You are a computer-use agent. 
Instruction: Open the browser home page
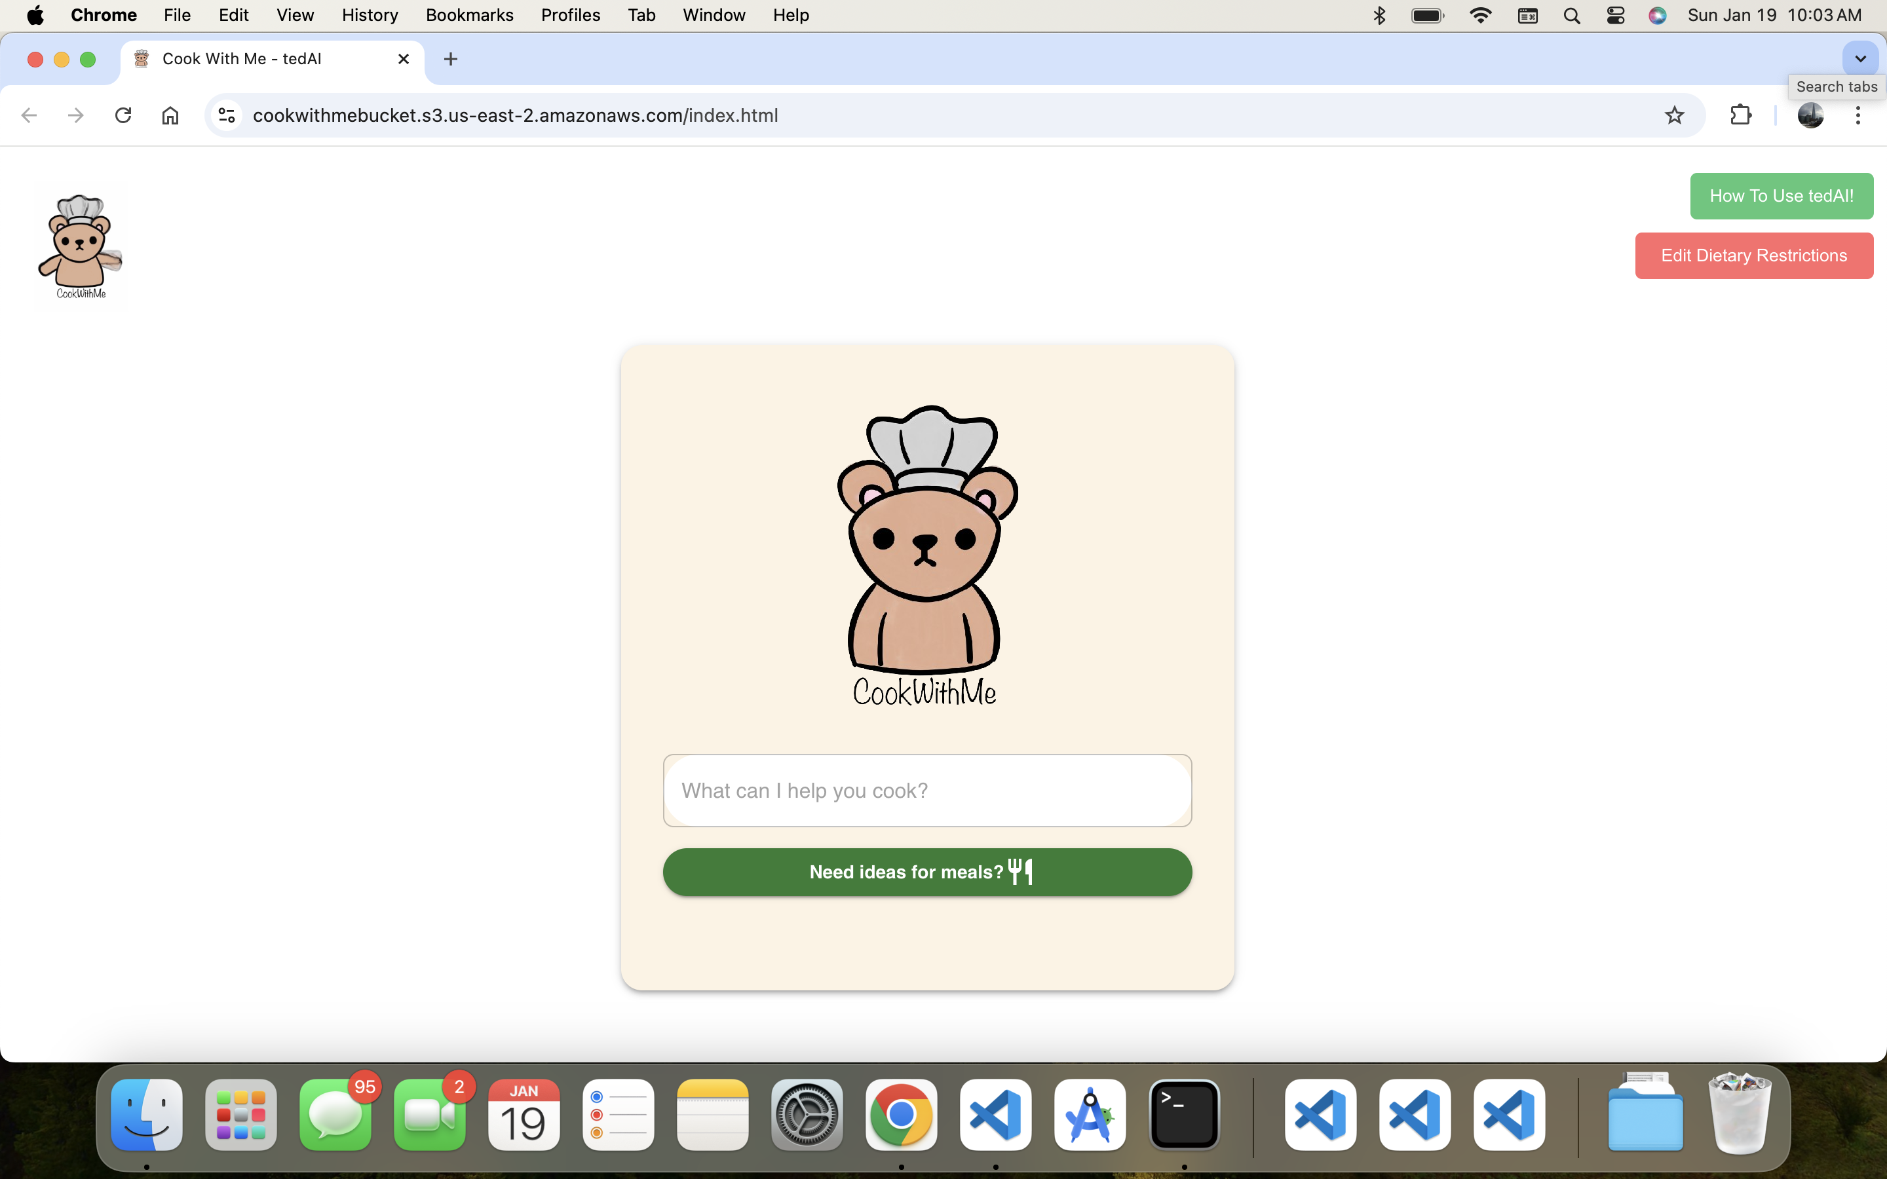coord(170,115)
